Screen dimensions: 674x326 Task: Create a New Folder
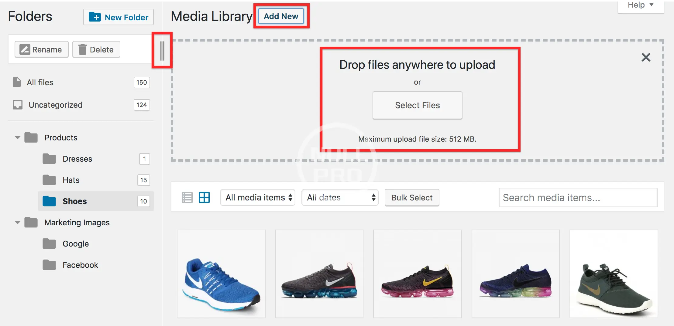(x=119, y=17)
